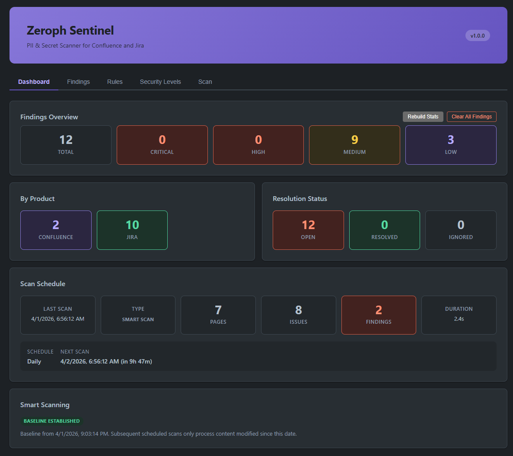Screen dimensions: 513x456
Task: Click the Smart Scanning heading
Action: (45, 405)
